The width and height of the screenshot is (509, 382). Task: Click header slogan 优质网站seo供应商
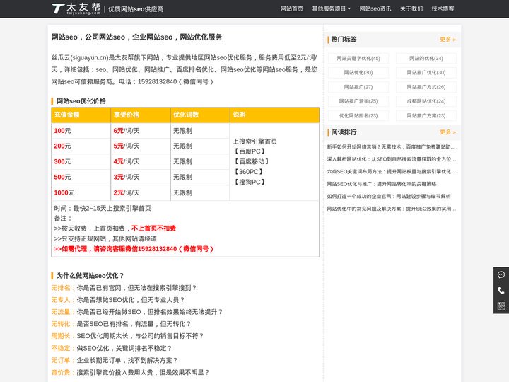coord(136,9)
